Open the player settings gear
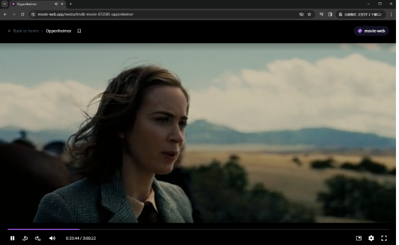The width and height of the screenshot is (399, 245). [371, 238]
